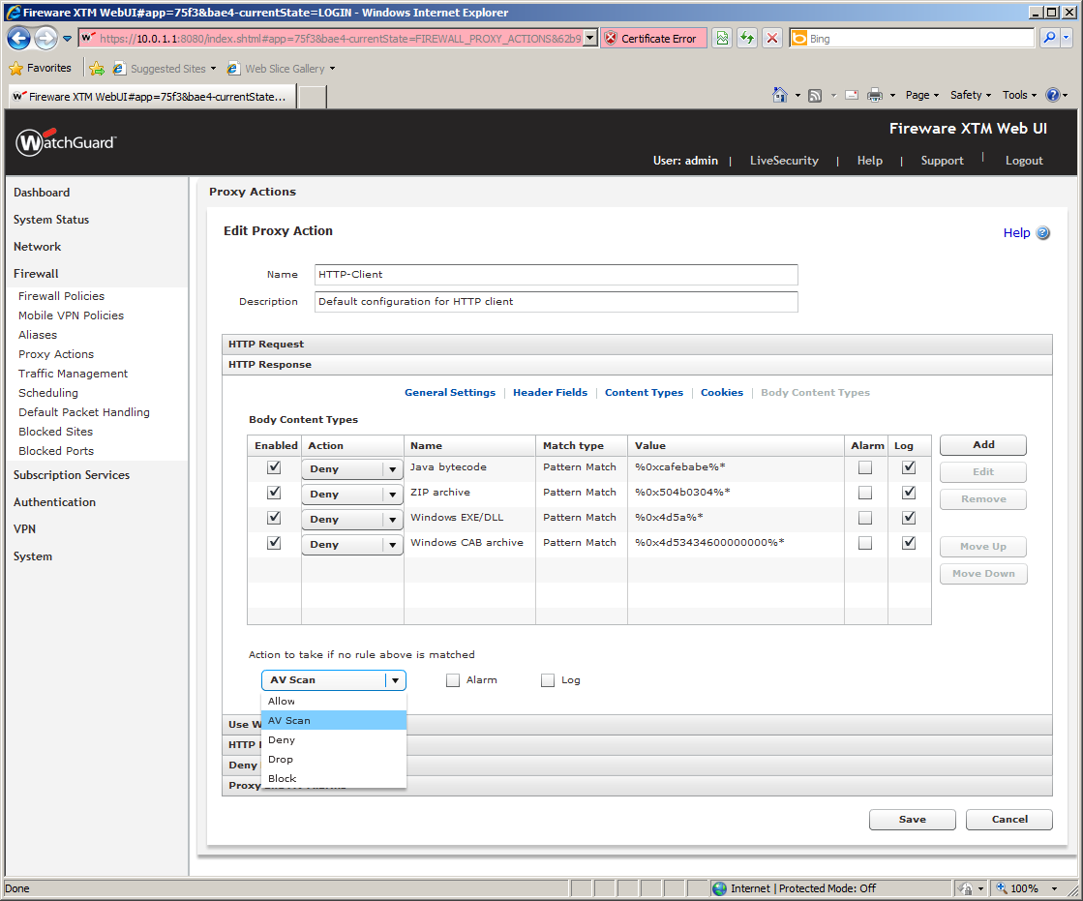Click the Read Mail icon
1083x901 pixels.
[852, 95]
